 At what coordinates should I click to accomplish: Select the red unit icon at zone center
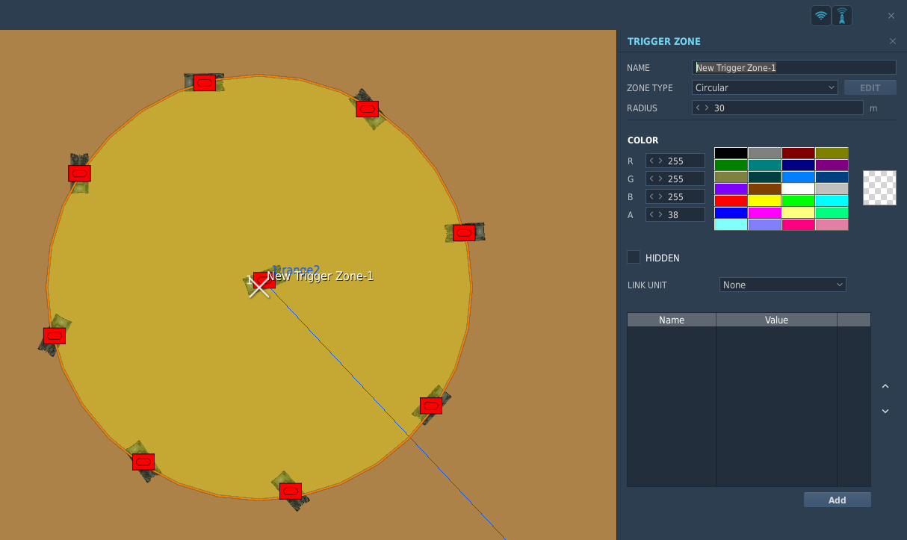(x=264, y=280)
